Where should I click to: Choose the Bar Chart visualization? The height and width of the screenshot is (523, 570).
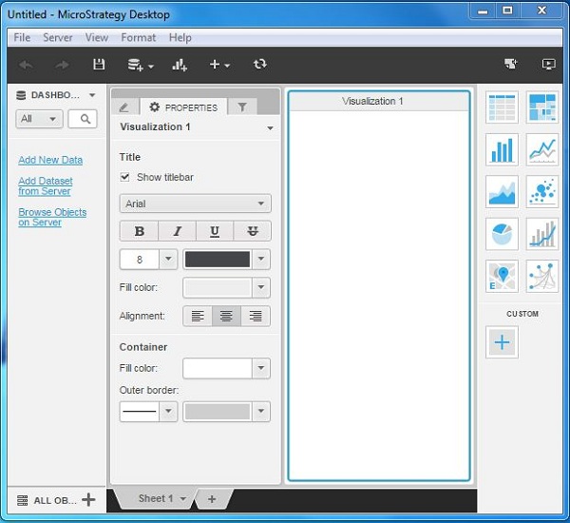pyautogui.click(x=502, y=149)
